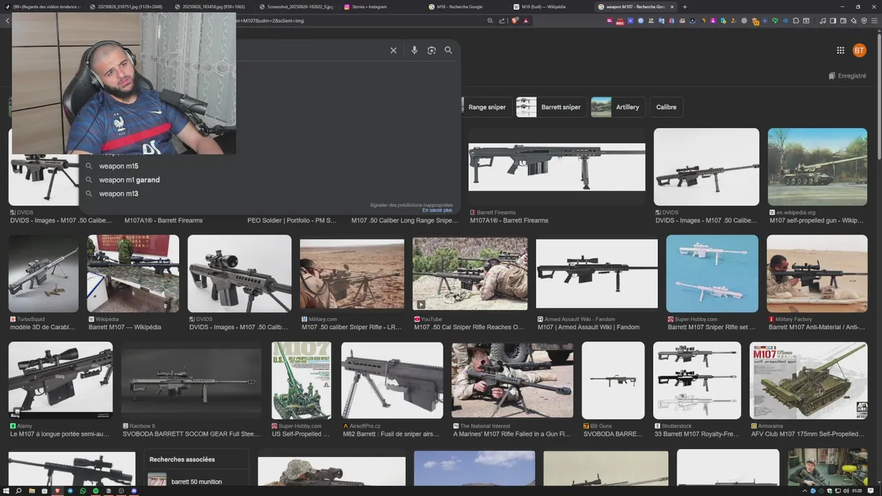Image resolution: width=882 pixels, height=496 pixels.
Task: Click 'PEO Soldier | Portfolio - PM S...' caption
Action: click(292, 220)
